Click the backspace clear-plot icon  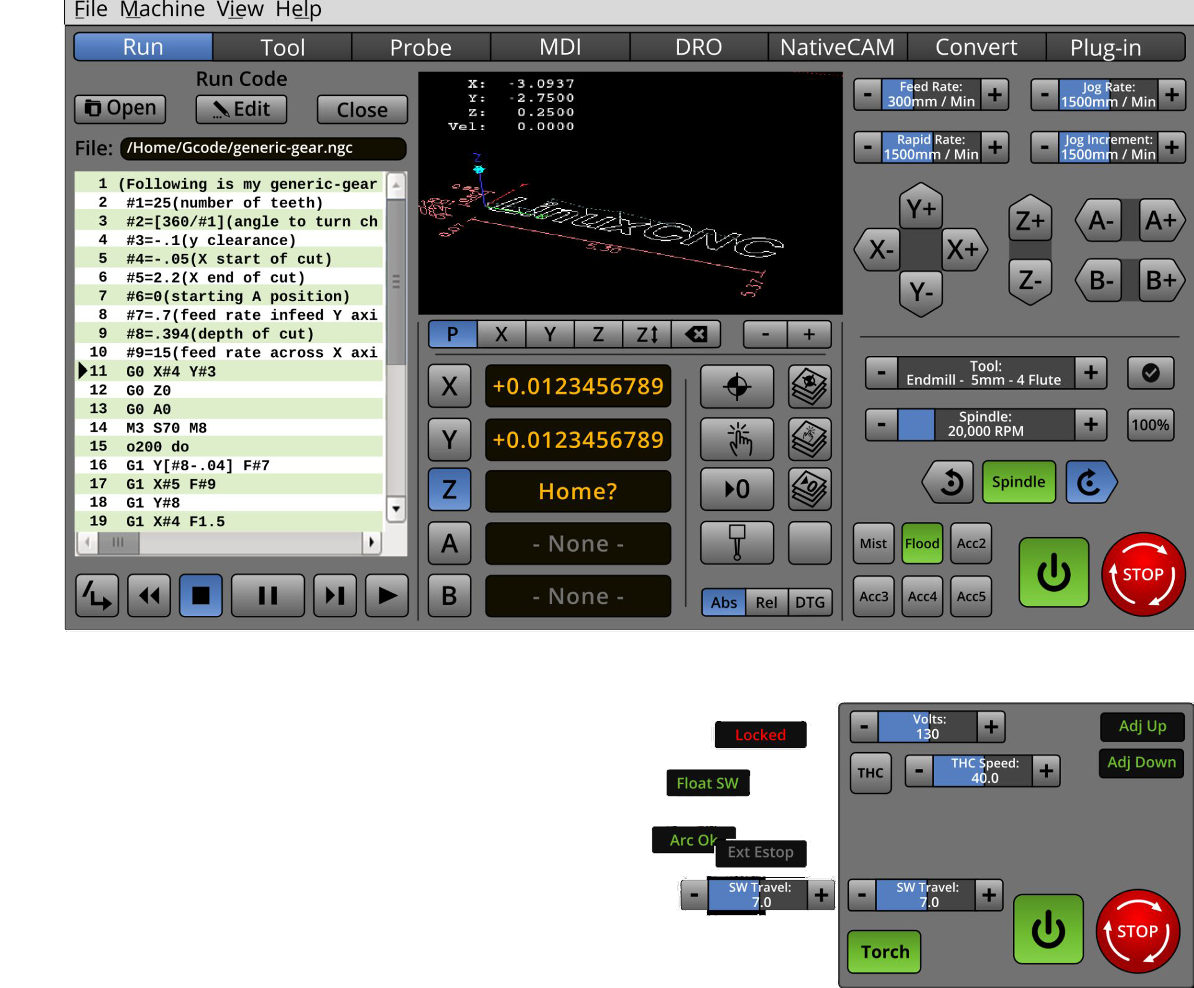(696, 335)
